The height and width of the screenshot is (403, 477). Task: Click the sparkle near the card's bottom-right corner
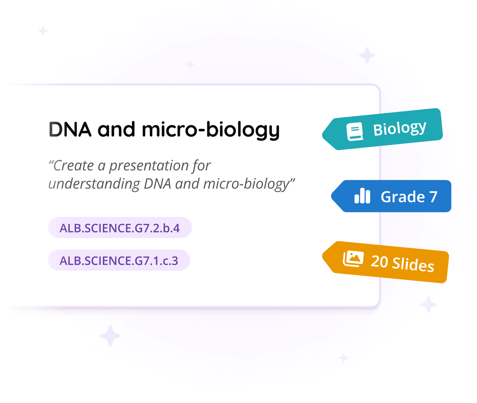click(x=428, y=304)
